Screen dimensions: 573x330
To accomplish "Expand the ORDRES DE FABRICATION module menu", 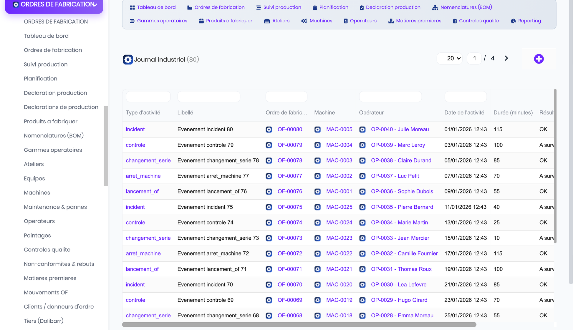I will (x=54, y=5).
